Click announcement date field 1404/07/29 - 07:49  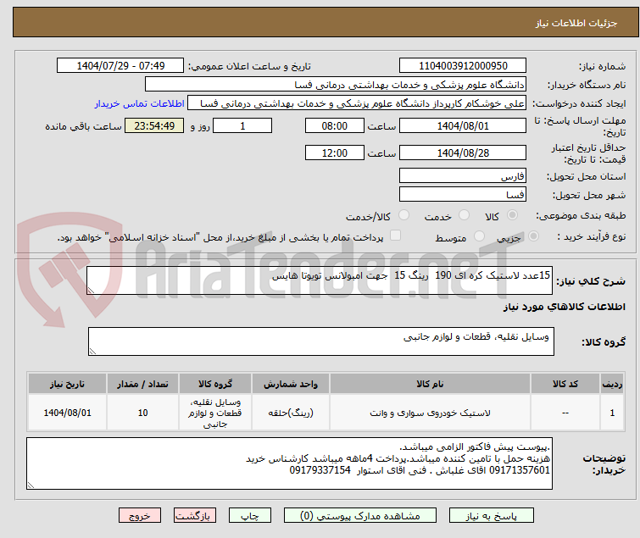120,66
